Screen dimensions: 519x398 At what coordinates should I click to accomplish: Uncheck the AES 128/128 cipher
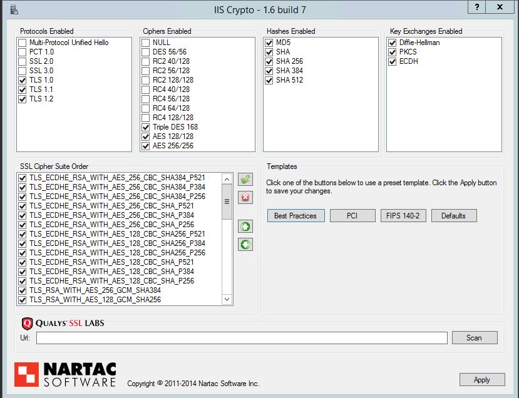pos(146,136)
